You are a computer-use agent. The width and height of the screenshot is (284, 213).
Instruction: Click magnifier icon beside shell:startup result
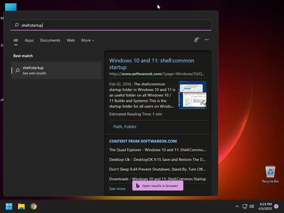tap(17, 70)
